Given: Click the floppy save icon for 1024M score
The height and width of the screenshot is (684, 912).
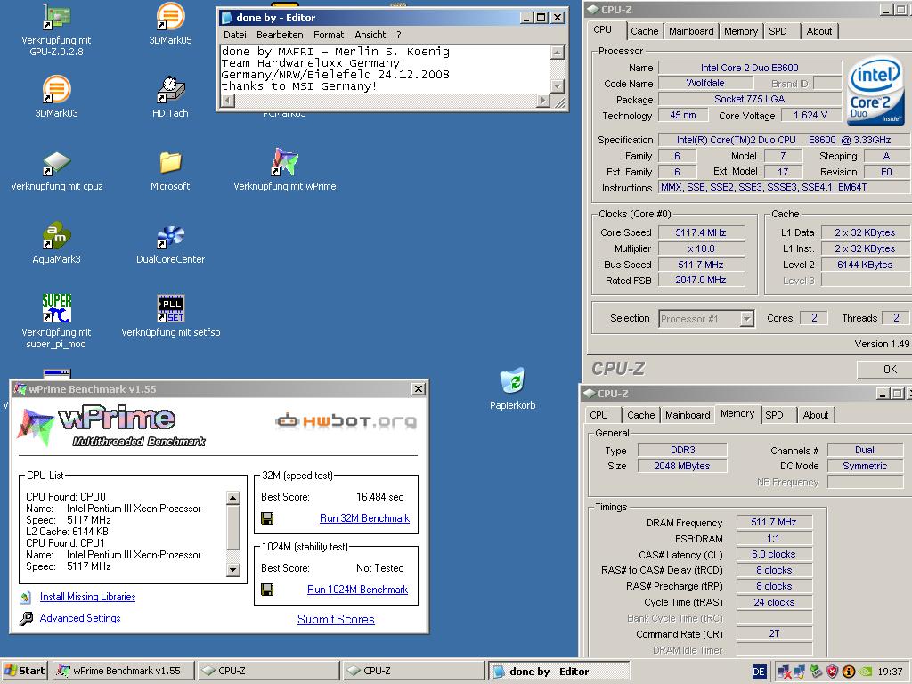Looking at the screenshot, I should coord(267,590).
